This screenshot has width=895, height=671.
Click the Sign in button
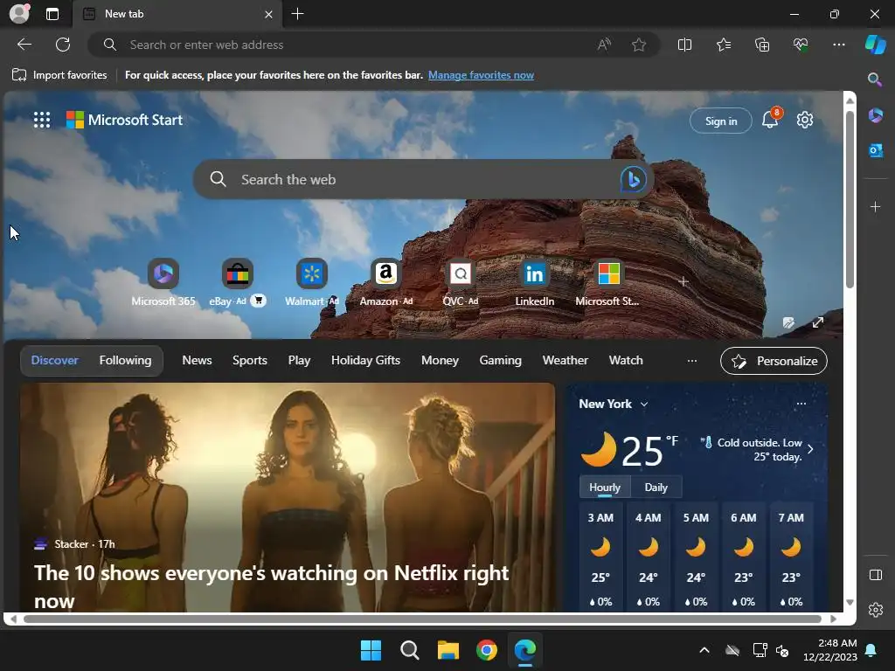click(720, 121)
